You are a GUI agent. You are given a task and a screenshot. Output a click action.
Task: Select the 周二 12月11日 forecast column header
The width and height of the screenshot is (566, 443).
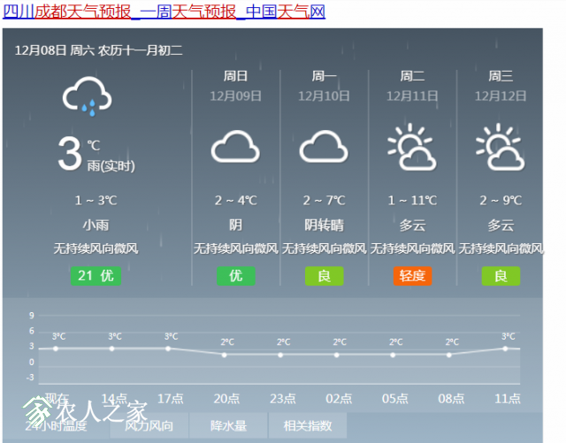(412, 86)
